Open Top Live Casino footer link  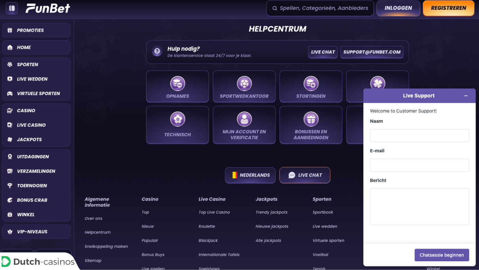[x=214, y=212]
